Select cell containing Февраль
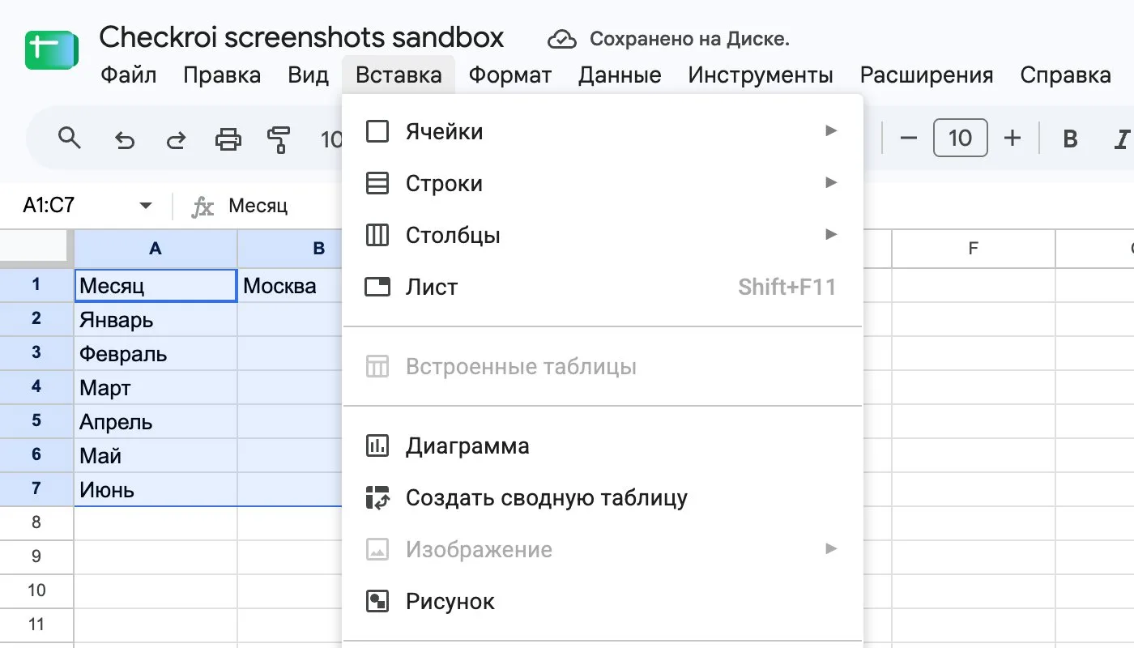The width and height of the screenshot is (1134, 648). click(x=156, y=354)
